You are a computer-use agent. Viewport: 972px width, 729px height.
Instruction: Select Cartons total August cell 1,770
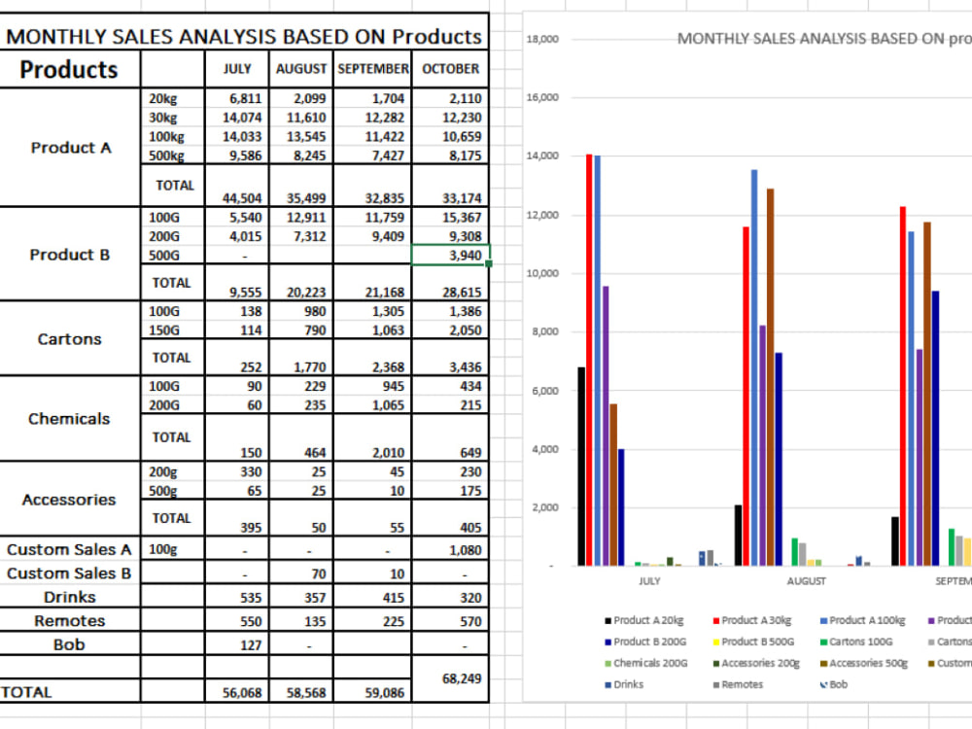click(x=301, y=358)
